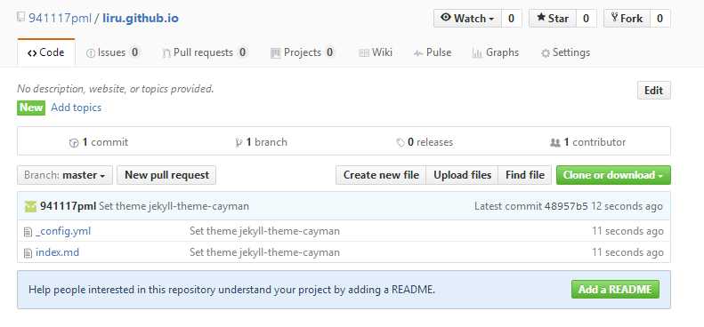Open commit message in the index.md row
Screen dimensions: 704x327
(264, 252)
